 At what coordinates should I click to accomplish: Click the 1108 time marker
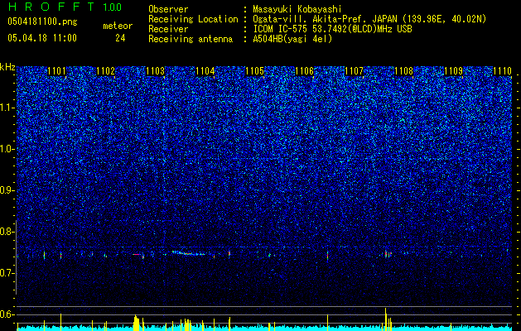(x=403, y=71)
